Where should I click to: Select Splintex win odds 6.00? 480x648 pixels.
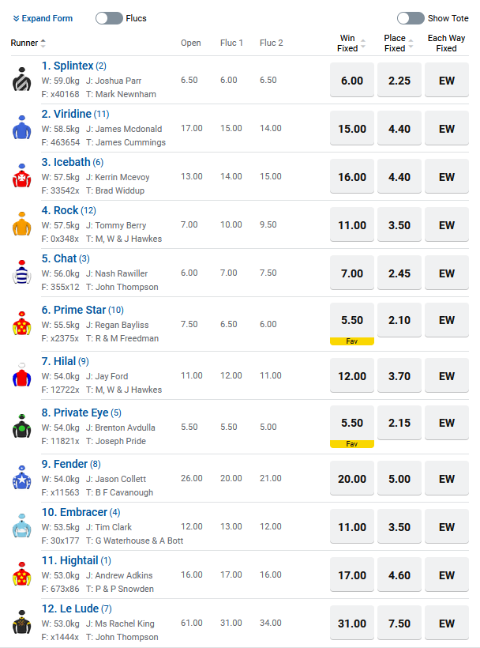click(352, 81)
